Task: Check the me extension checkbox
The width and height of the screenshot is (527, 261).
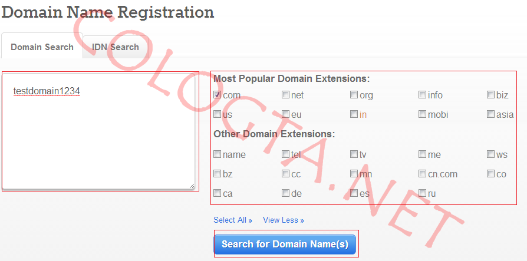Action: coord(422,154)
